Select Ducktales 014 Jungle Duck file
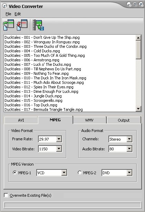Viewport: 145px width, 212px height. [x=33, y=96]
